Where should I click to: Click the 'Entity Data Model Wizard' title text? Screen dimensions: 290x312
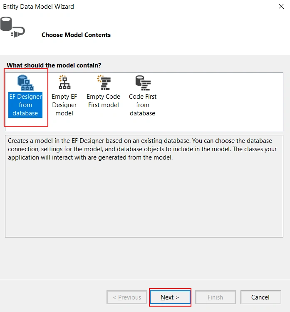coord(39,7)
